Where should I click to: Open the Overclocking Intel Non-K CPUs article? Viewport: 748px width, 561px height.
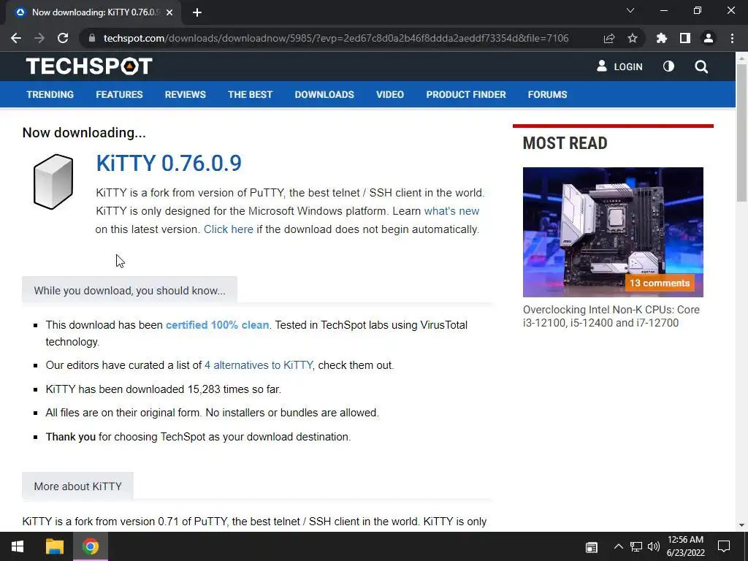[611, 316]
